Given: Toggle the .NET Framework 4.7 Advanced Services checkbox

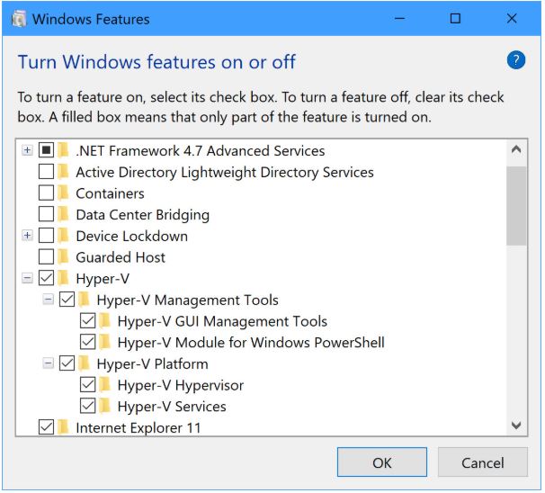Looking at the screenshot, I should (x=46, y=150).
